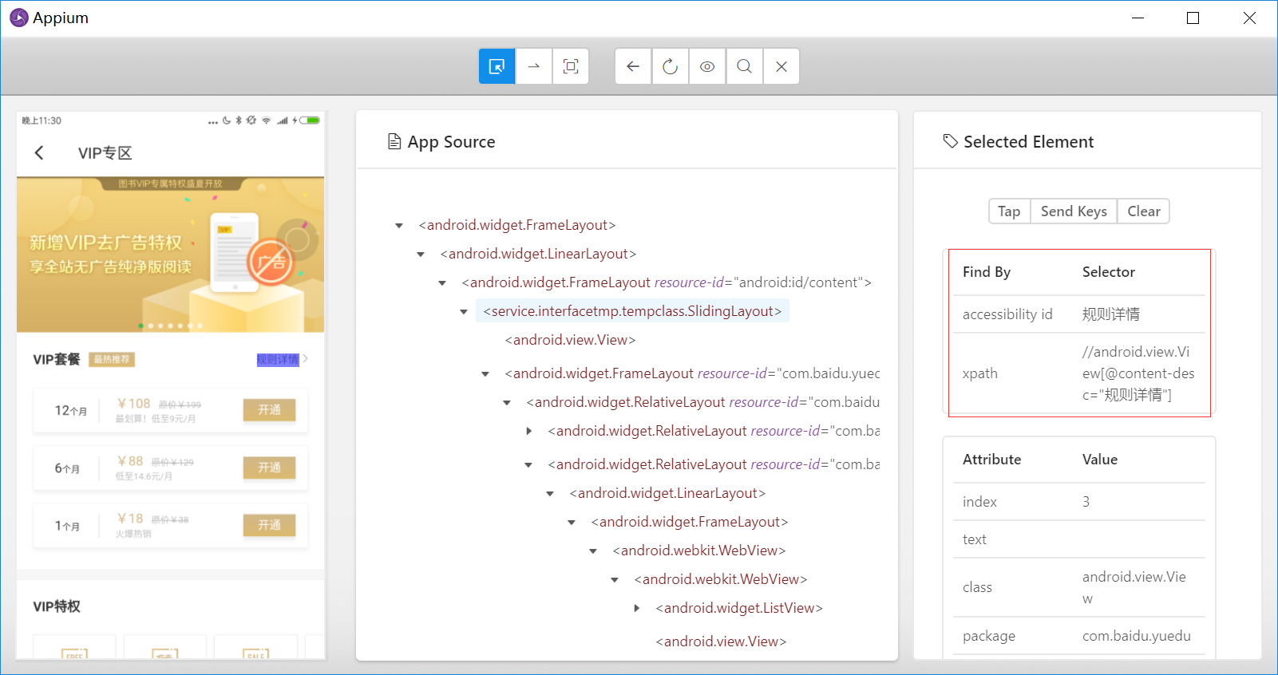This screenshot has height=675, width=1278.
Task: Activate the Select Elements tool
Action: pos(497,66)
